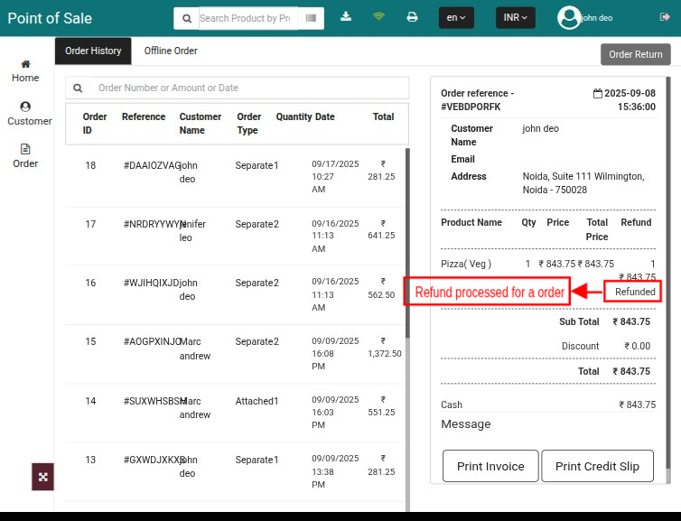681x521 pixels.
Task: Open Customer section in sidebar
Action: point(29,114)
